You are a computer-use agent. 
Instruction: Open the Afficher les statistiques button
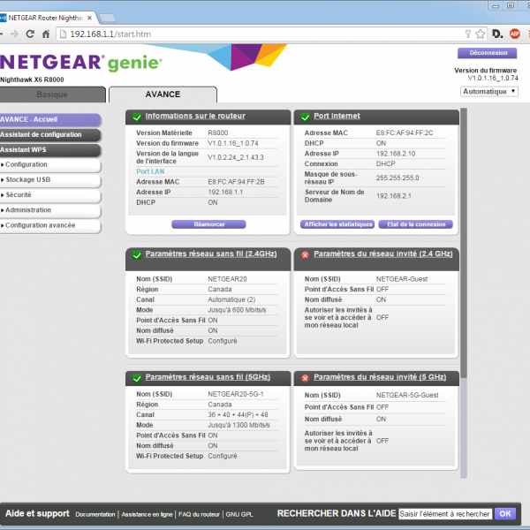[337, 224]
